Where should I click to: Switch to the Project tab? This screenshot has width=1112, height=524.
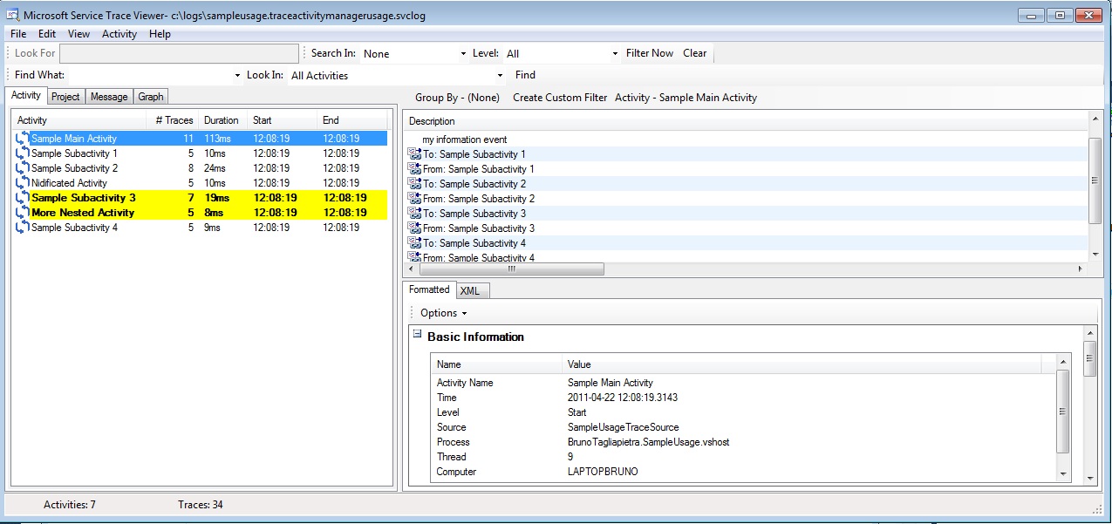65,97
